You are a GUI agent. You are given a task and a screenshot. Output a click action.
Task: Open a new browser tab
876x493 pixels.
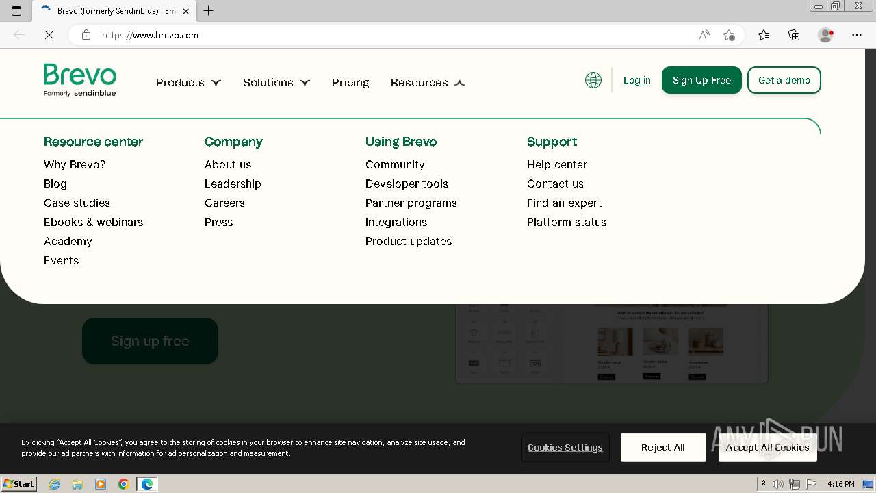click(x=209, y=11)
